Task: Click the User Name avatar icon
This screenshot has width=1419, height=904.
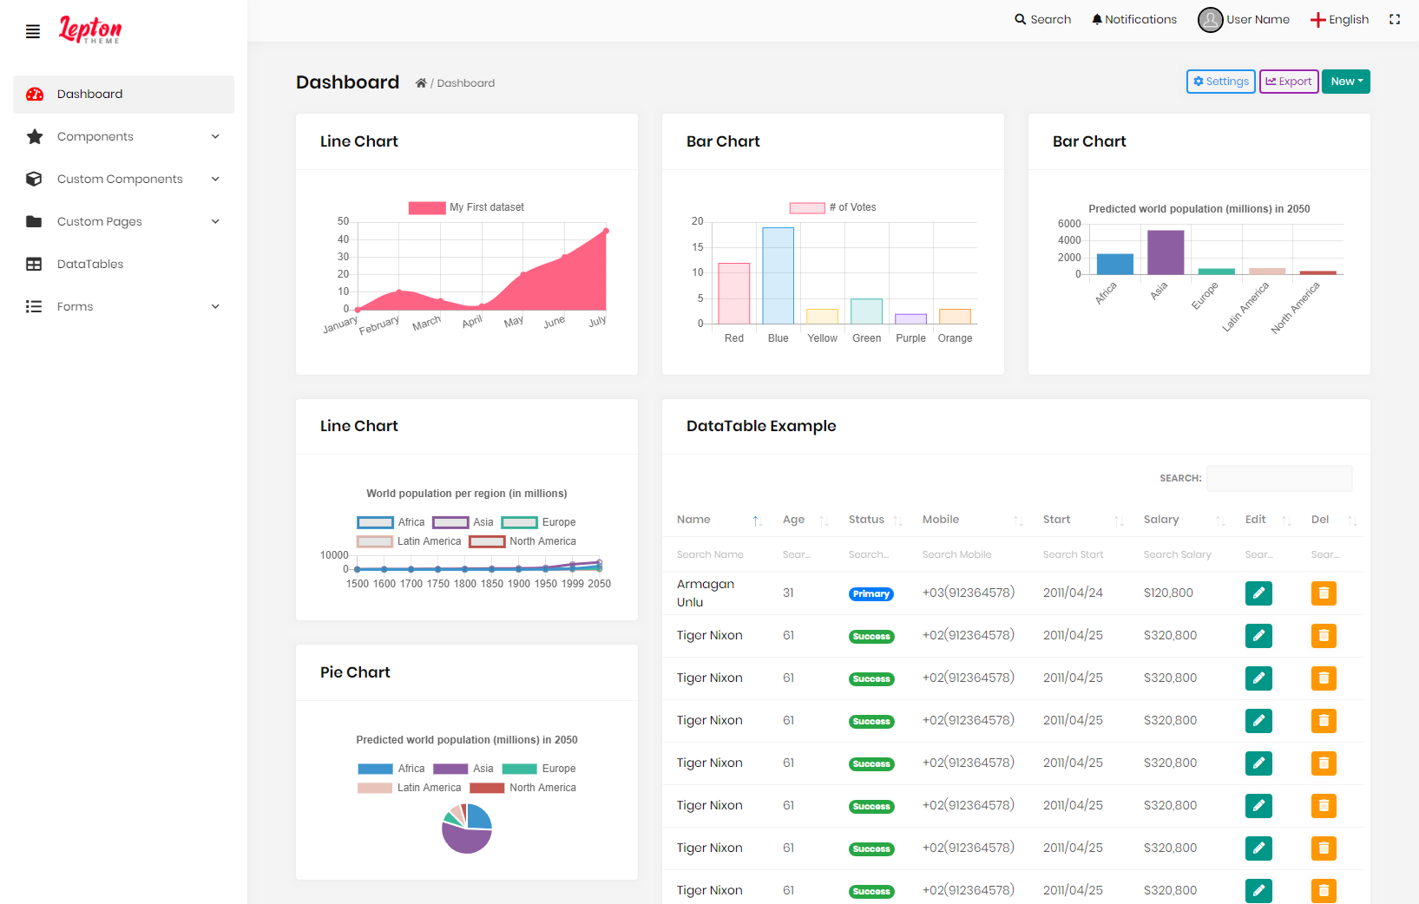Action: [1210, 19]
